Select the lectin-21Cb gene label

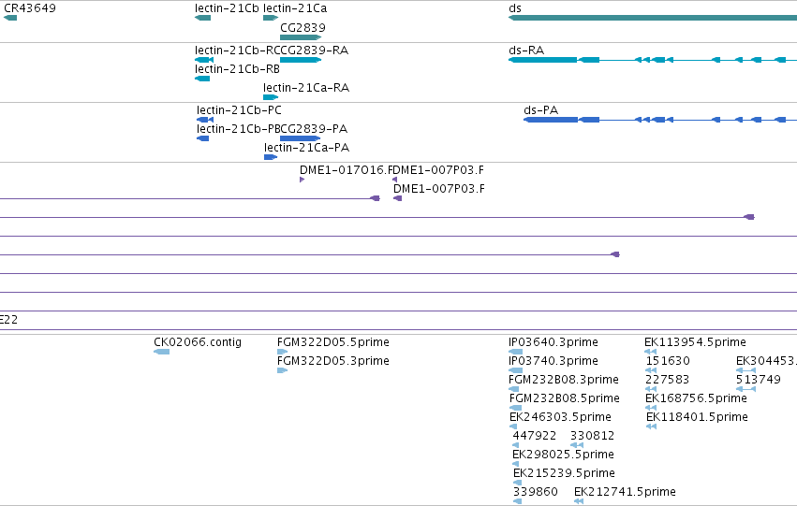pyautogui.click(x=227, y=8)
